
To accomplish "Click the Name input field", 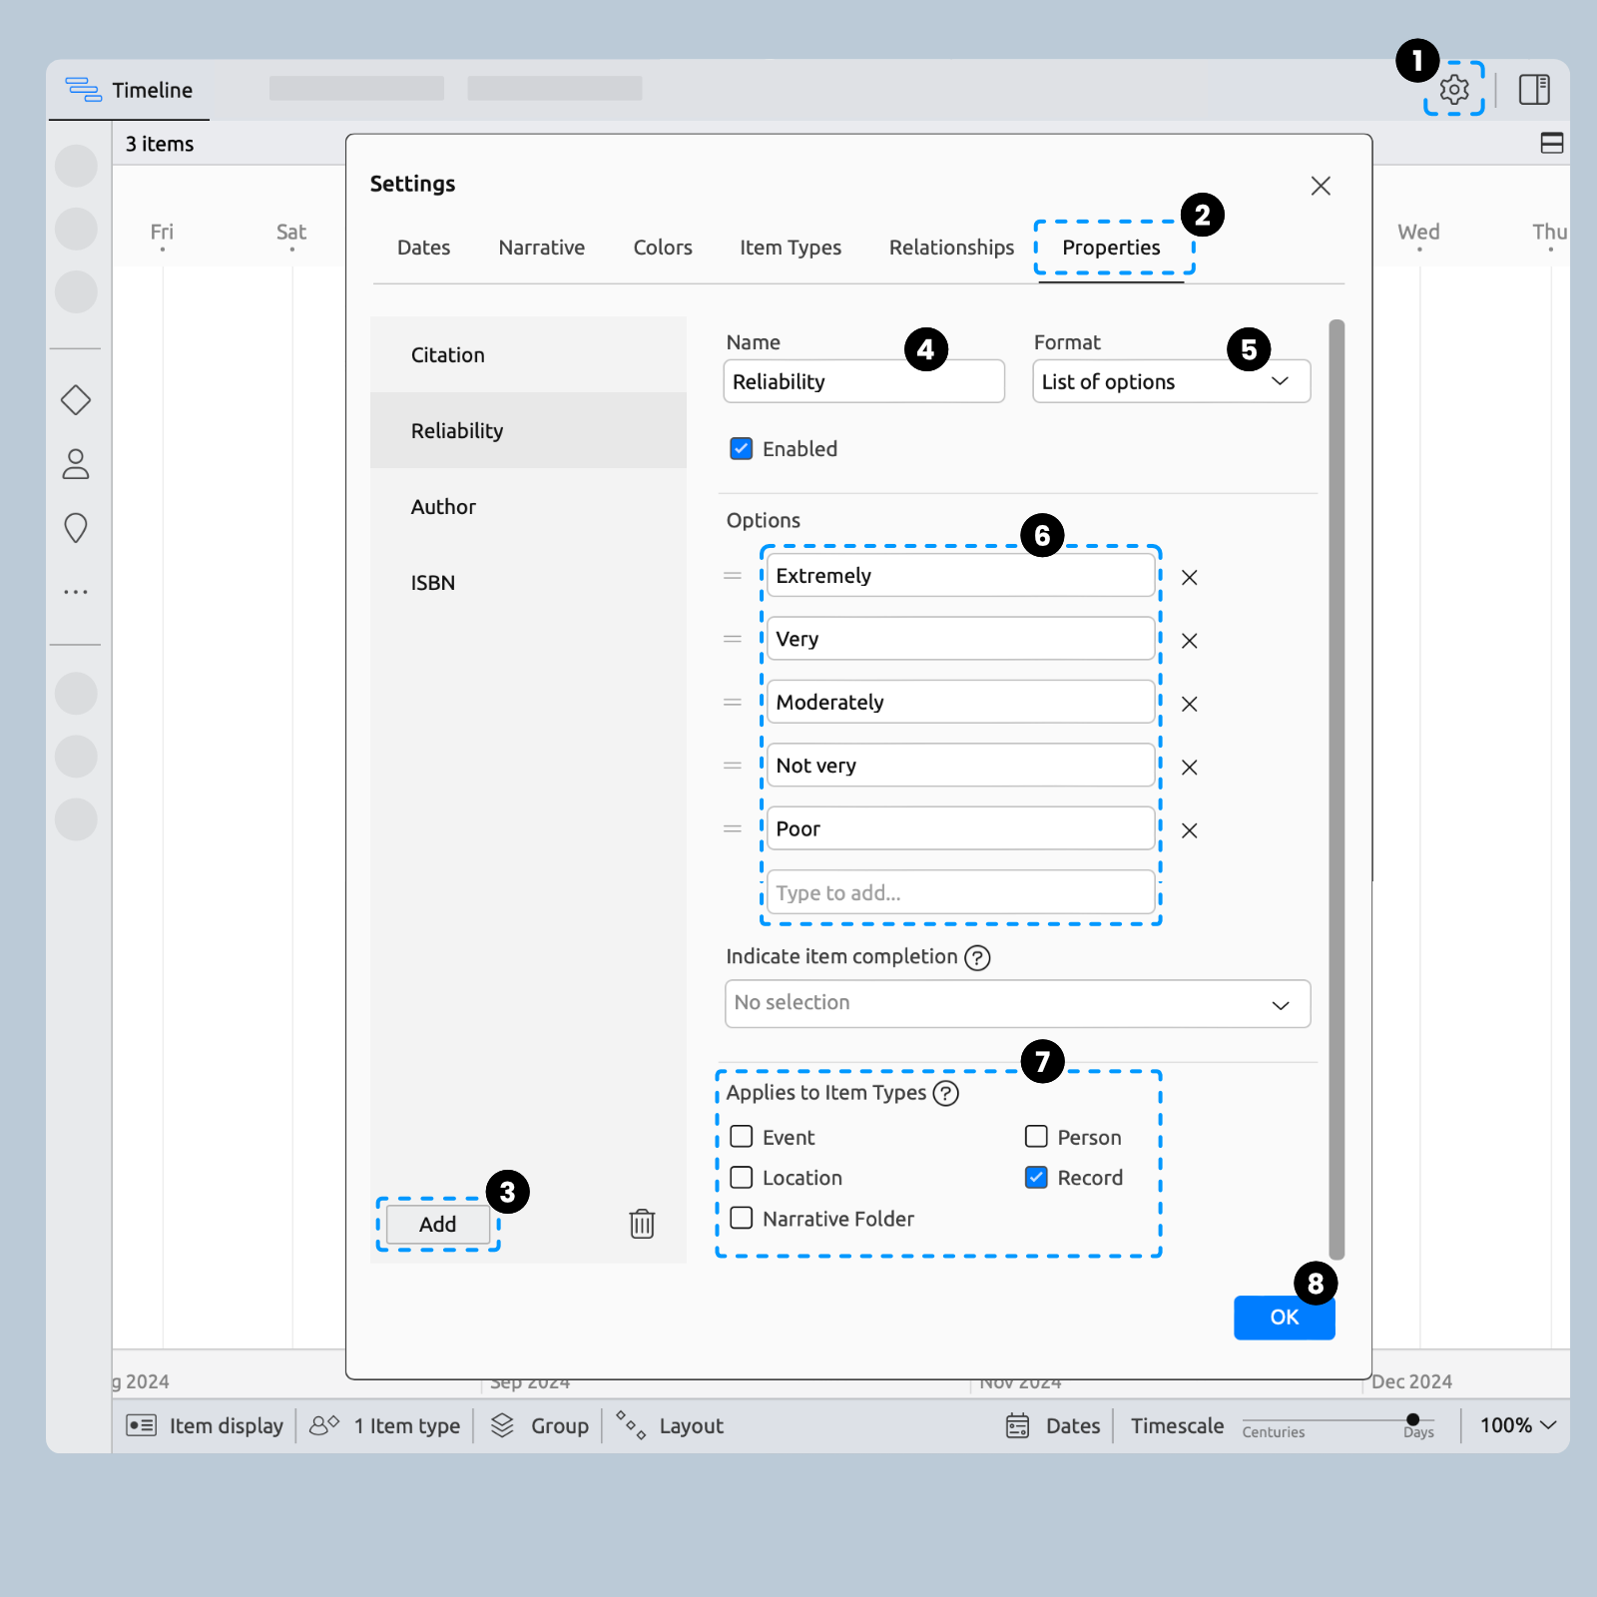I will (863, 381).
